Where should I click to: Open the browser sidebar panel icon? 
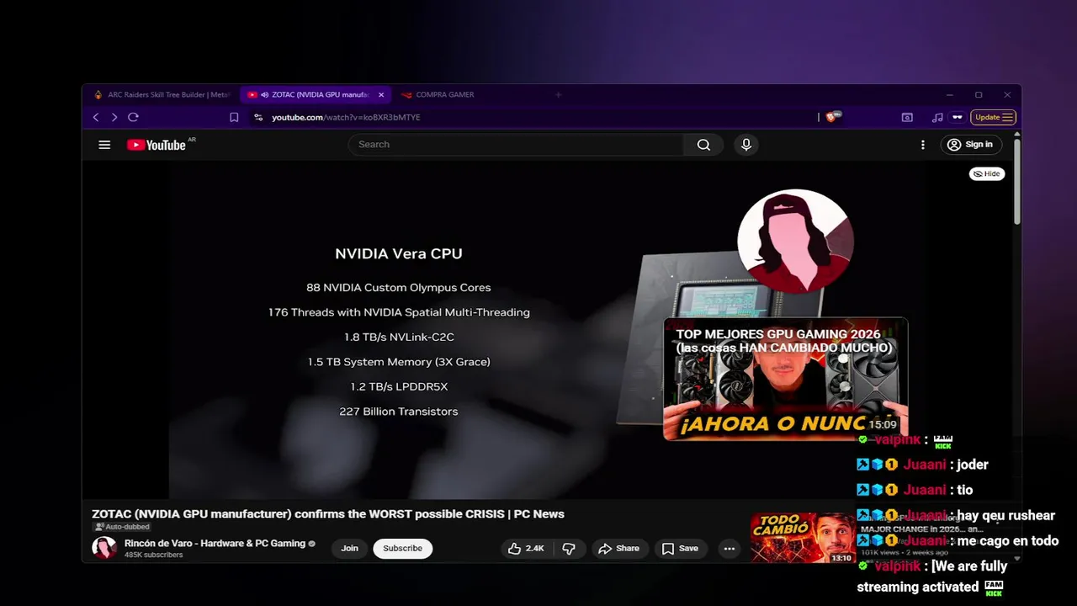tap(907, 118)
